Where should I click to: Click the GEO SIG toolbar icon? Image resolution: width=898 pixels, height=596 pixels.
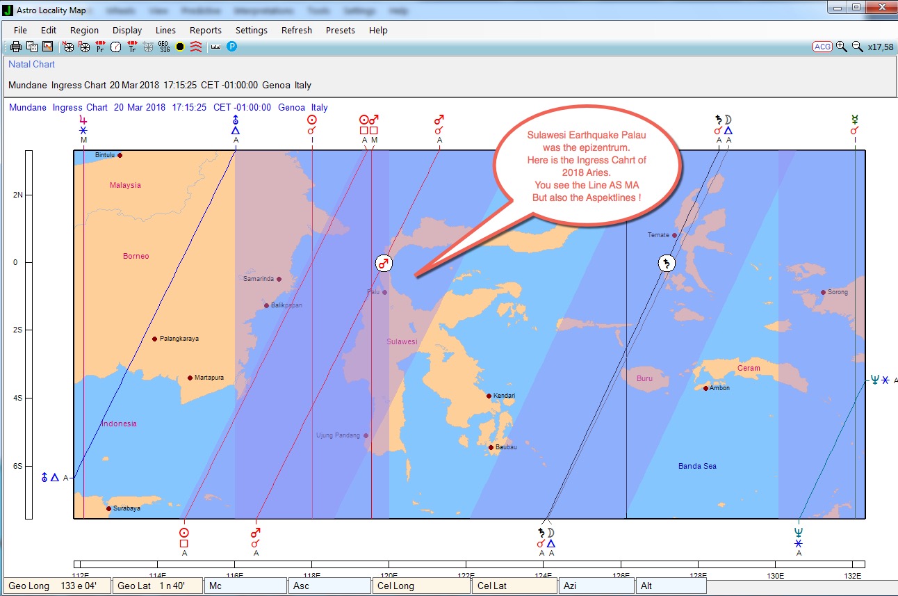[164, 47]
